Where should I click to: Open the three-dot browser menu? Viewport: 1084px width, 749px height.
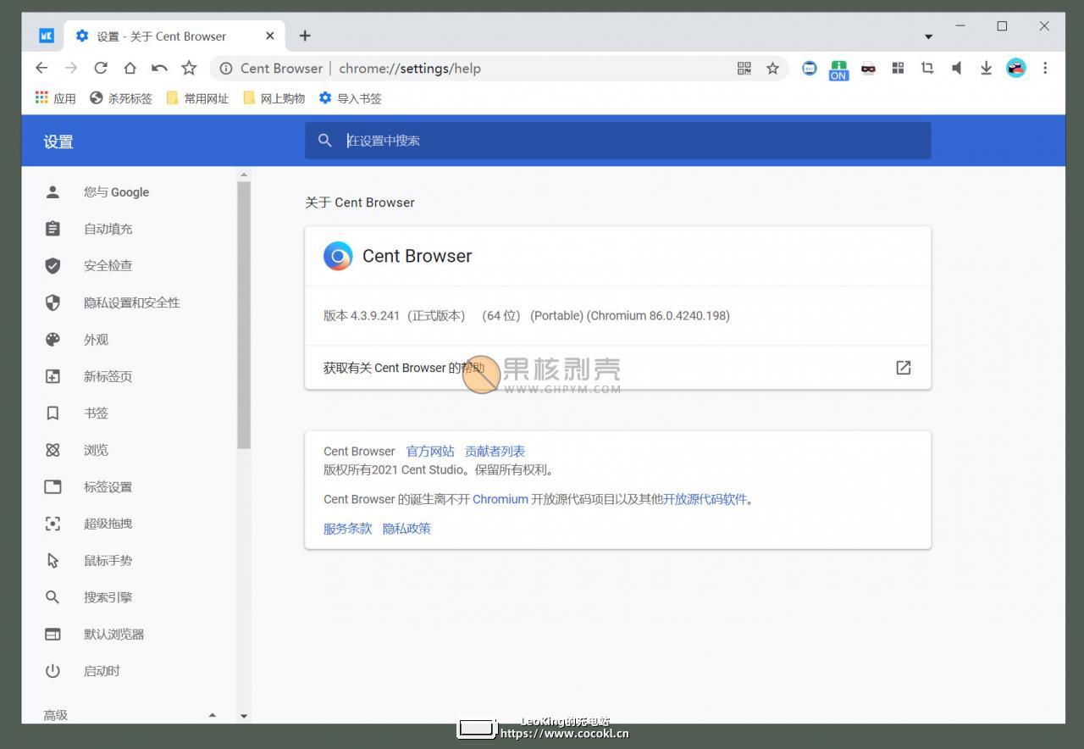pos(1045,69)
